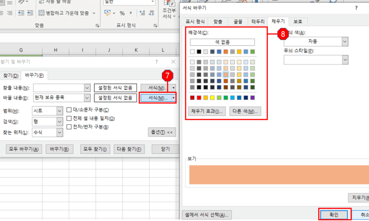
Task: Select column header G
Action: 21,50
